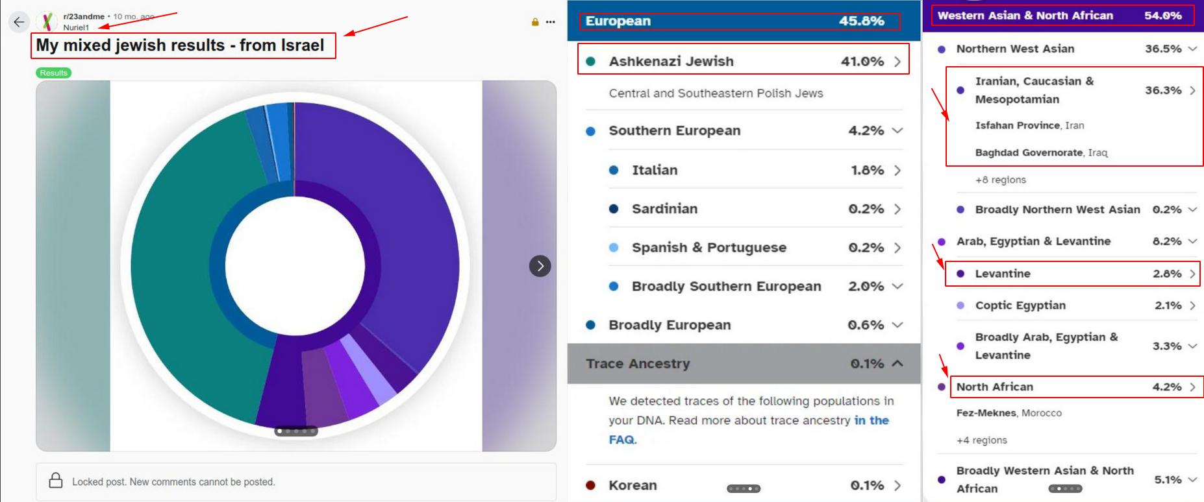This screenshot has height=502, width=1204.
Task: Expand Broadly European row
Action: point(897,325)
